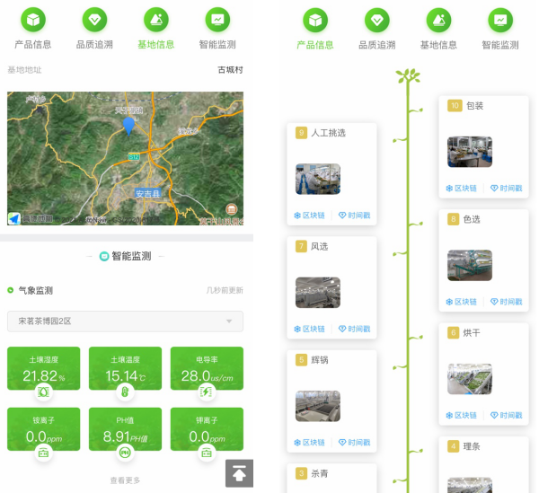The height and width of the screenshot is (493, 539).
Task: View the 辉锅 step photo
Action: tap(318, 406)
